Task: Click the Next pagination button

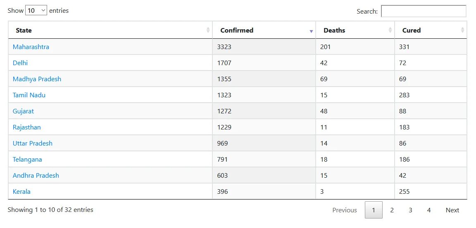Action: pyautogui.click(x=452, y=210)
